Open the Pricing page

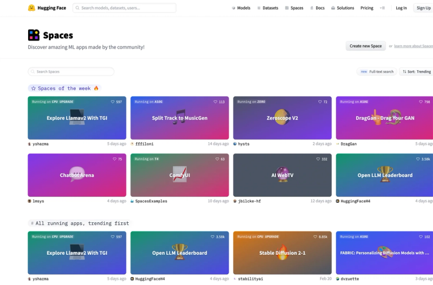point(367,8)
